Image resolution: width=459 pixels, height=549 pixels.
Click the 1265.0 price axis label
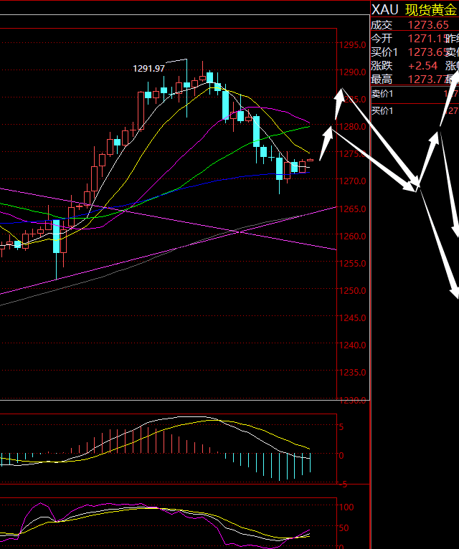tap(352, 209)
